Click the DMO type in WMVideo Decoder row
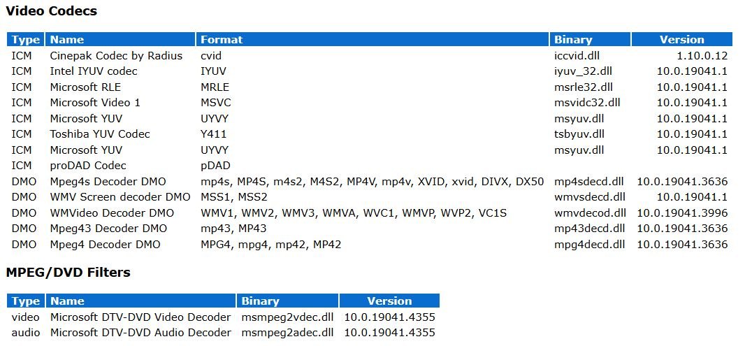This screenshot has height=346, width=752. tap(24, 212)
